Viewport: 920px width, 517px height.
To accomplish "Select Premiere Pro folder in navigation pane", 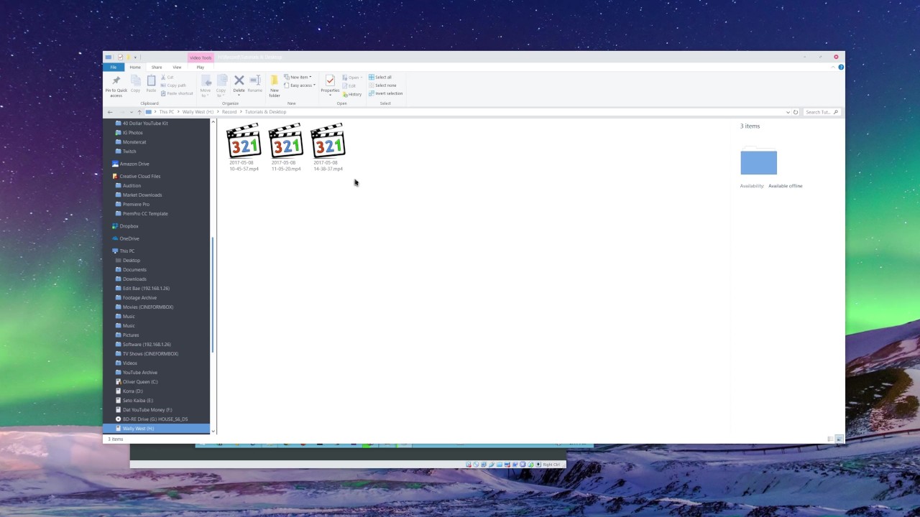I will [136, 204].
